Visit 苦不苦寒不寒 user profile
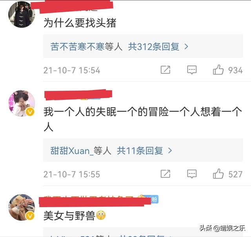This screenshot has width=251, height=237. point(77,47)
